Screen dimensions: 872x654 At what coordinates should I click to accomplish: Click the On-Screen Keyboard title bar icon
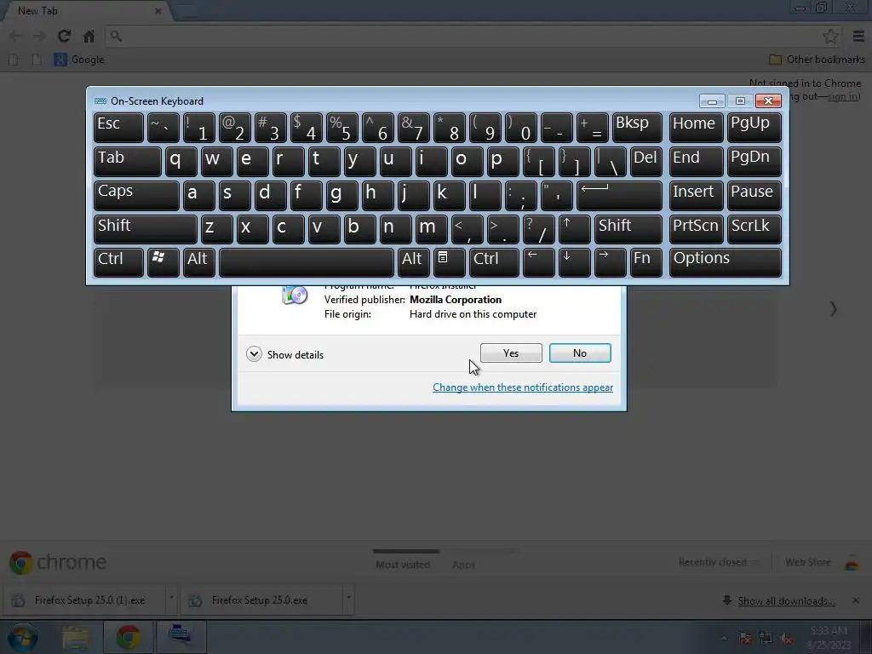(x=100, y=100)
